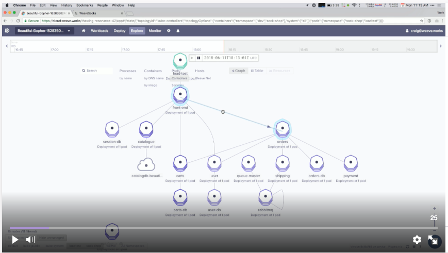Open the settings gear in navigation bar
This screenshot has width=448, height=253.
[169, 30]
